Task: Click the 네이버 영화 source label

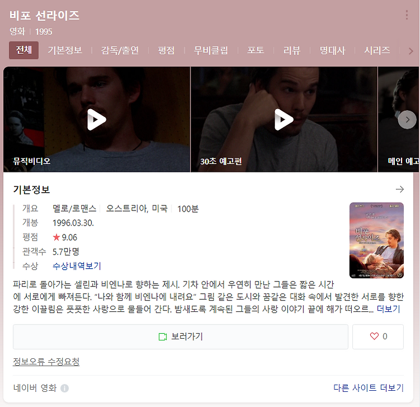Action: point(35,388)
